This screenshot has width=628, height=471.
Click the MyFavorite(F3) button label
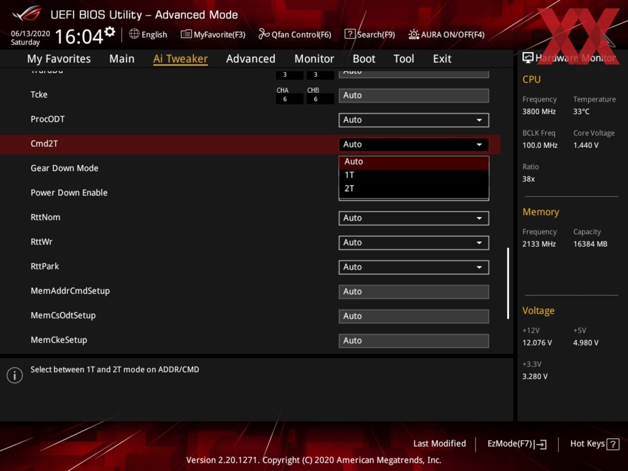(219, 35)
